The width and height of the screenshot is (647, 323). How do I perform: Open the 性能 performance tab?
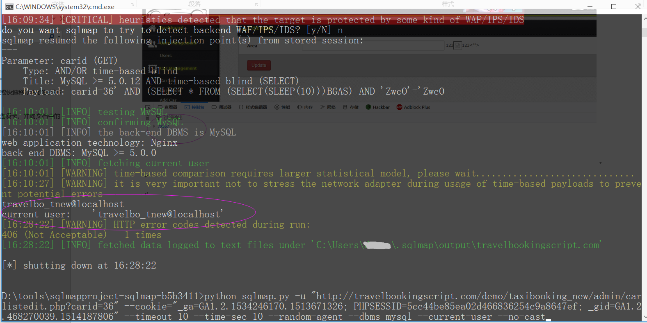point(282,107)
